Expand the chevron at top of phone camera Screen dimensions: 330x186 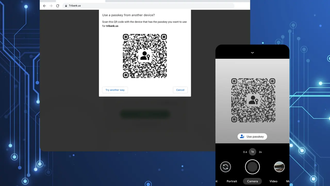pyautogui.click(x=252, y=52)
